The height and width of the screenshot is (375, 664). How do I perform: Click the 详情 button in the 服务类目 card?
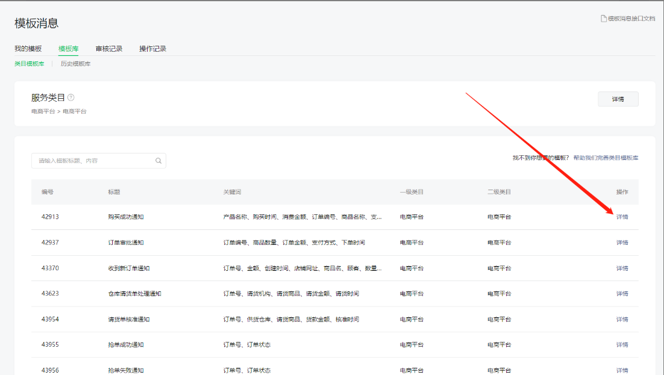coord(618,99)
